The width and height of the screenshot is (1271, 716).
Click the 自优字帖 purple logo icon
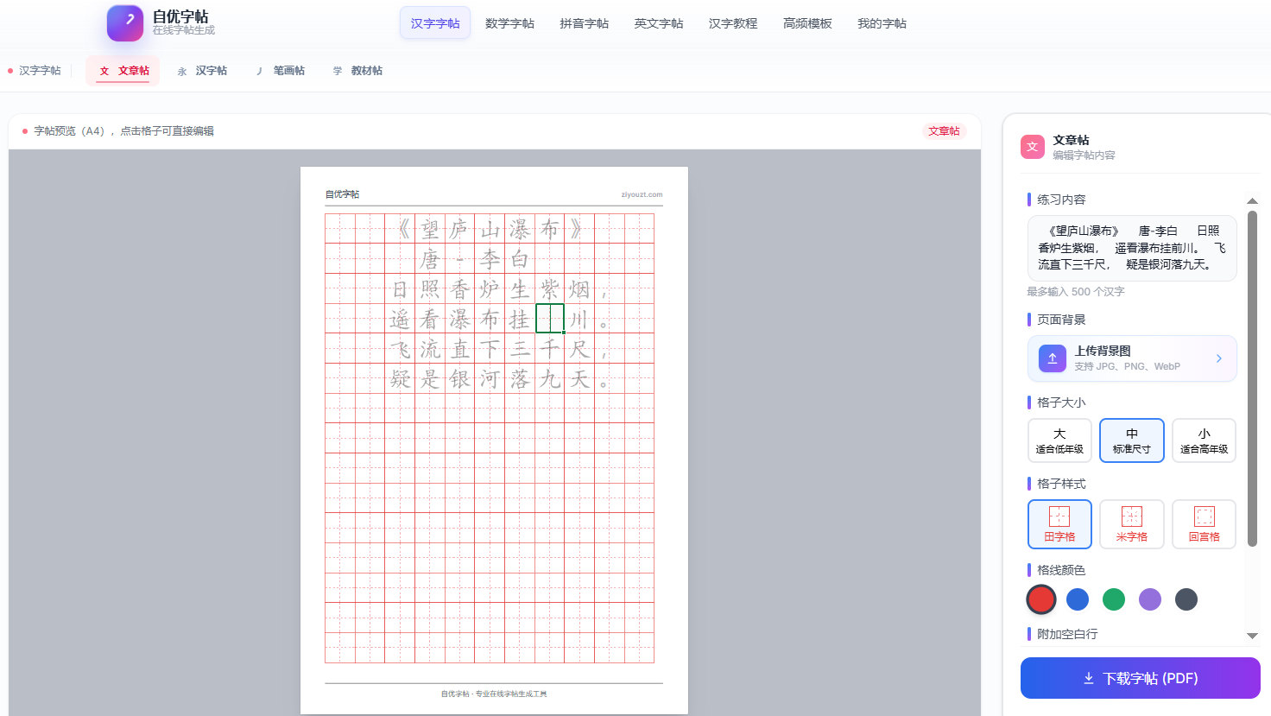click(x=125, y=23)
